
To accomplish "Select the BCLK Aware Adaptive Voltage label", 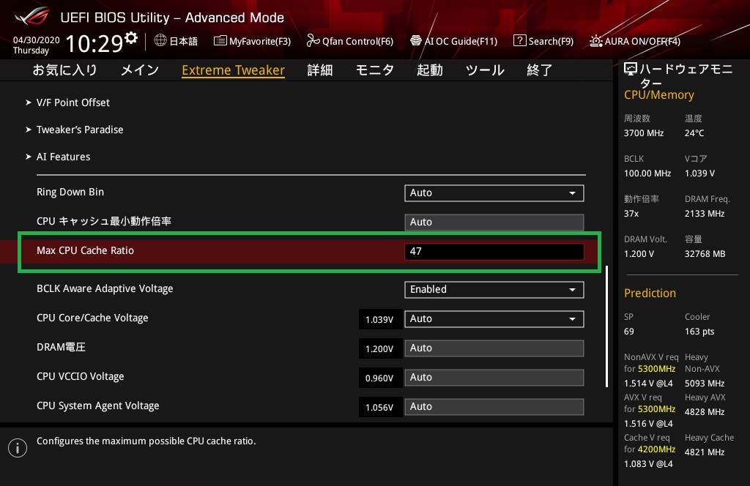I will point(105,288).
